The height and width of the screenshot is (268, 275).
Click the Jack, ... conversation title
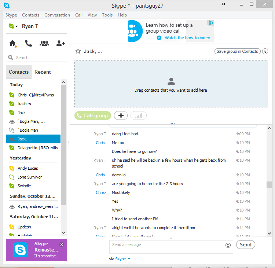click(x=93, y=51)
